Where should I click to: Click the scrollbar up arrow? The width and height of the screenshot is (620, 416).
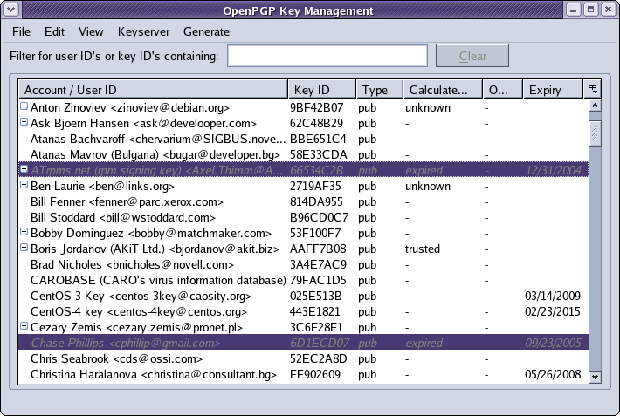pyautogui.click(x=595, y=105)
